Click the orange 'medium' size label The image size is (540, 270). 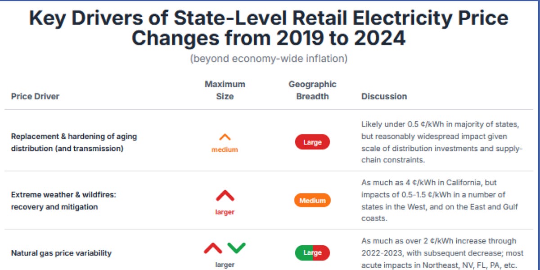click(x=225, y=150)
